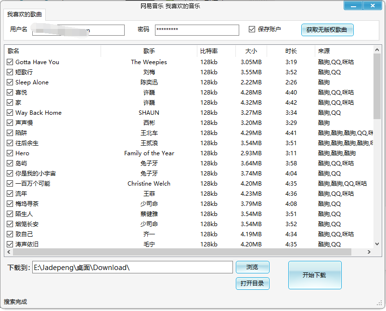This screenshot has width=386, height=311.
Task: Click the vertical scrollbar up arrow
Action: point(377,50)
